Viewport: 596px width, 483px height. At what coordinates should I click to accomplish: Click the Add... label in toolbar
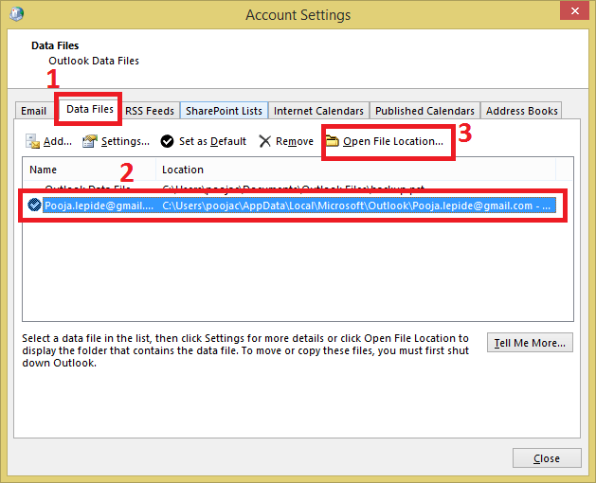pos(58,141)
